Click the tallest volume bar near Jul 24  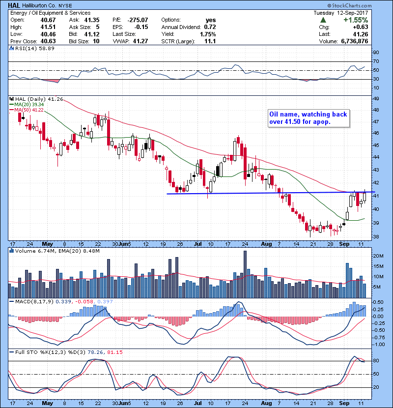pyautogui.click(x=245, y=274)
